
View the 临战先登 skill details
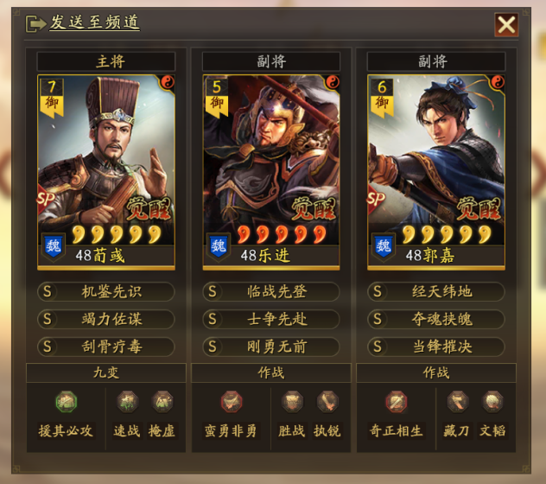[x=271, y=291]
